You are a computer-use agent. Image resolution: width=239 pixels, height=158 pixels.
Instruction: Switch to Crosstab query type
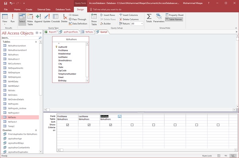coord(55,18)
